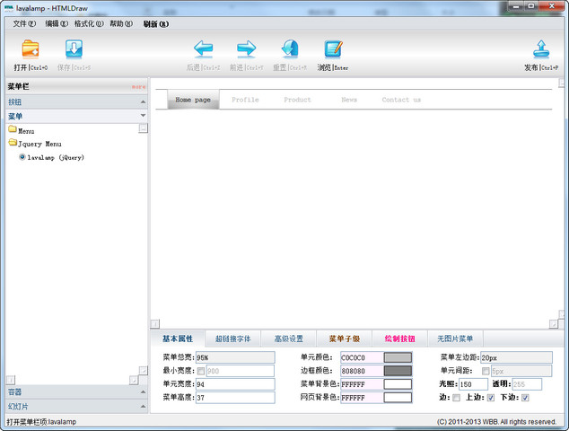The image size is (569, 431).
Task: Expand the 按钮 section in sidebar
Action: 76,102
